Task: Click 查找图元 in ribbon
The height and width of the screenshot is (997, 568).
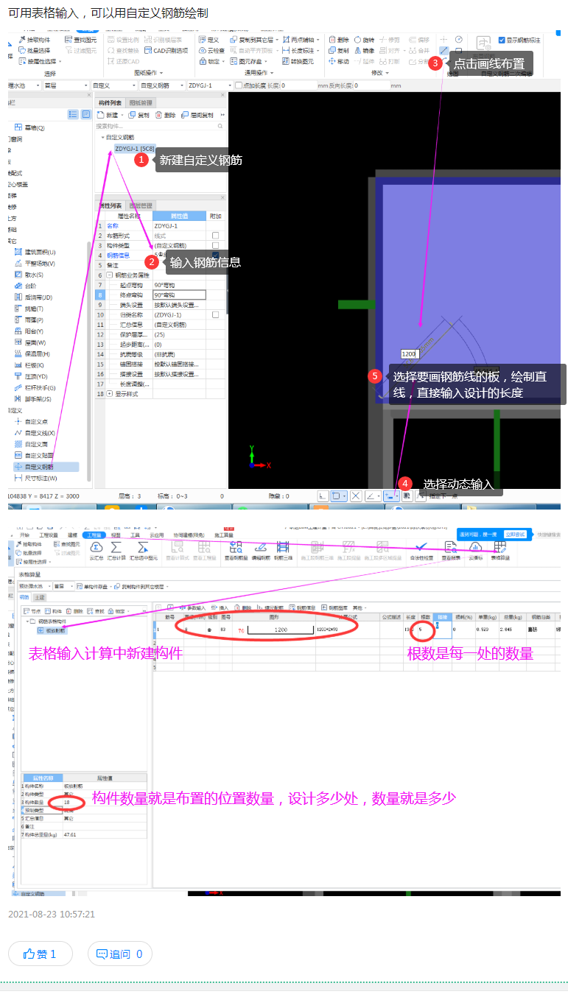Action: click(80, 40)
